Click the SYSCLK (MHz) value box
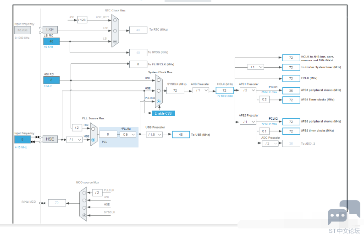 pyautogui.click(x=175, y=90)
